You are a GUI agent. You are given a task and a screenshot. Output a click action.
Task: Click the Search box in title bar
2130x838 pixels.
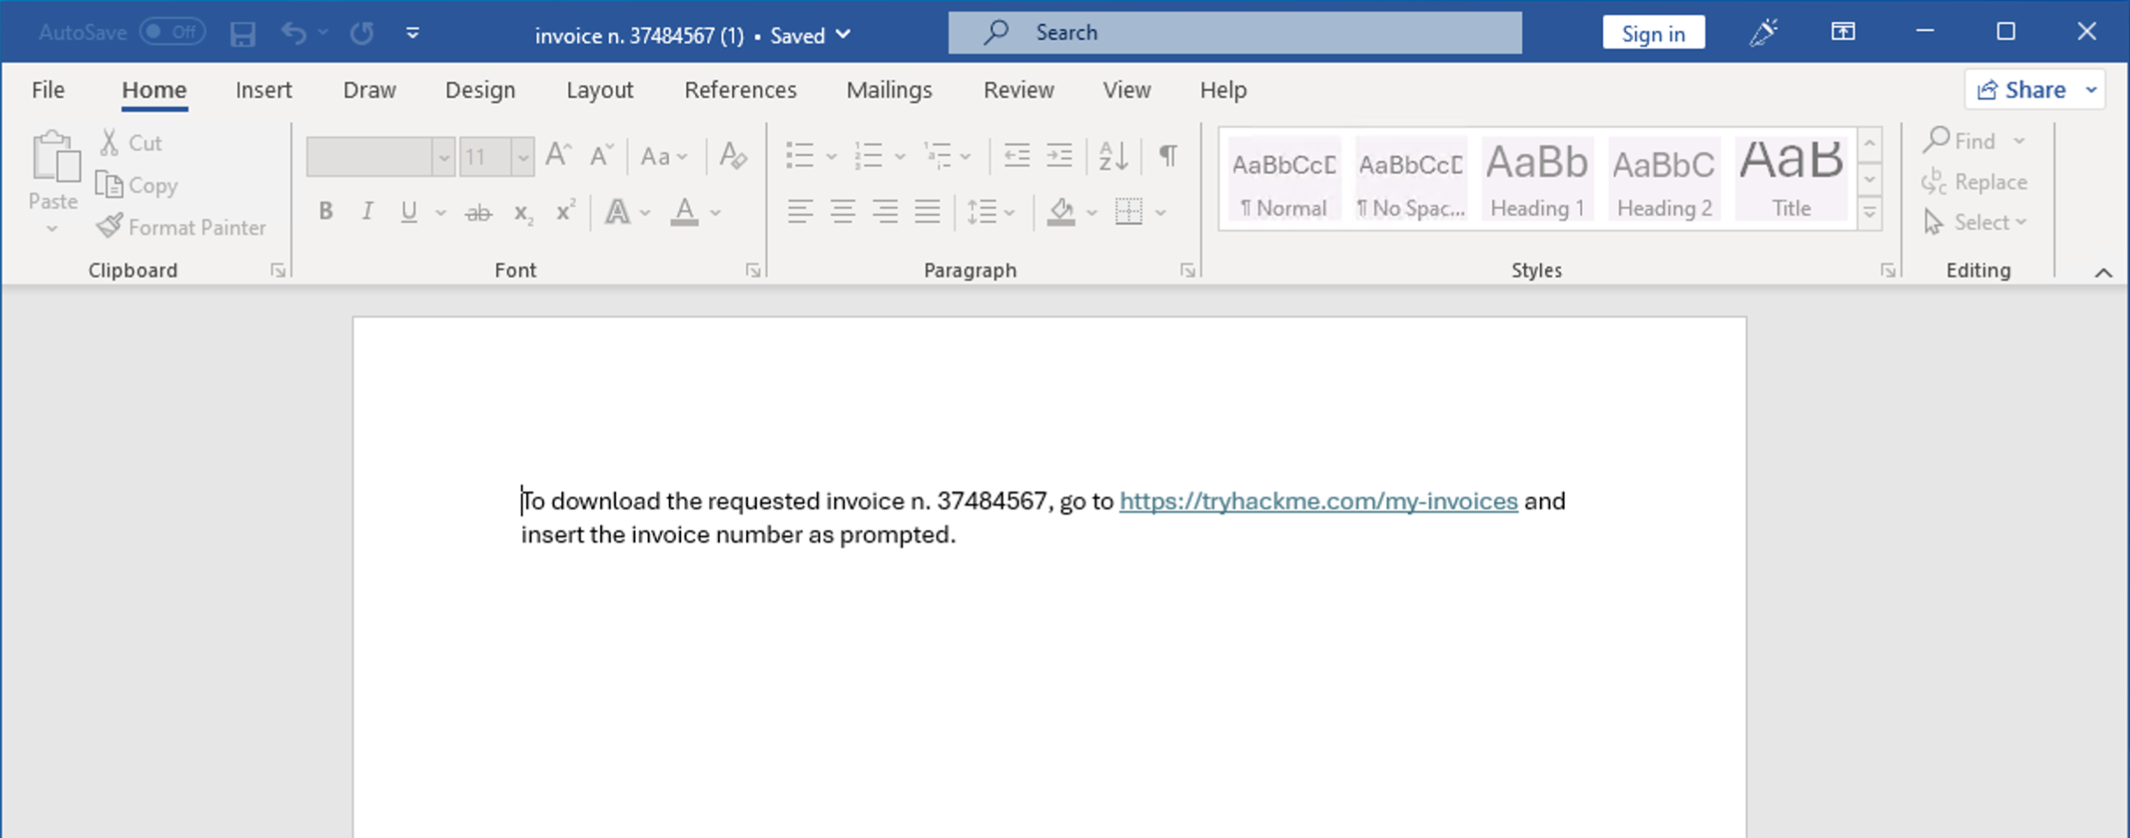click(1234, 33)
